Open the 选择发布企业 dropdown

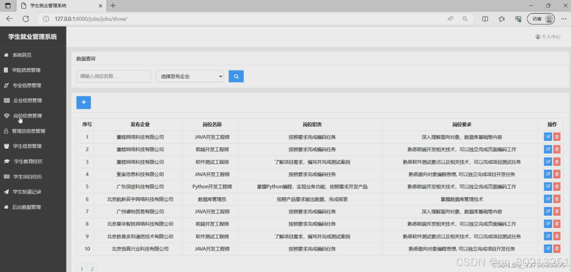pyautogui.click(x=190, y=76)
